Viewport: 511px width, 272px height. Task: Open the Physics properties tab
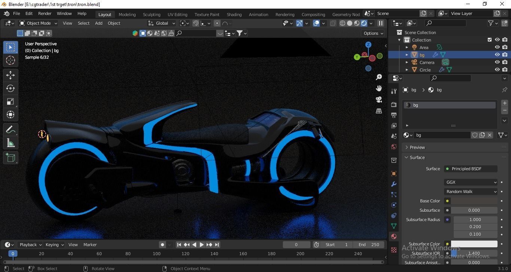pos(393,205)
